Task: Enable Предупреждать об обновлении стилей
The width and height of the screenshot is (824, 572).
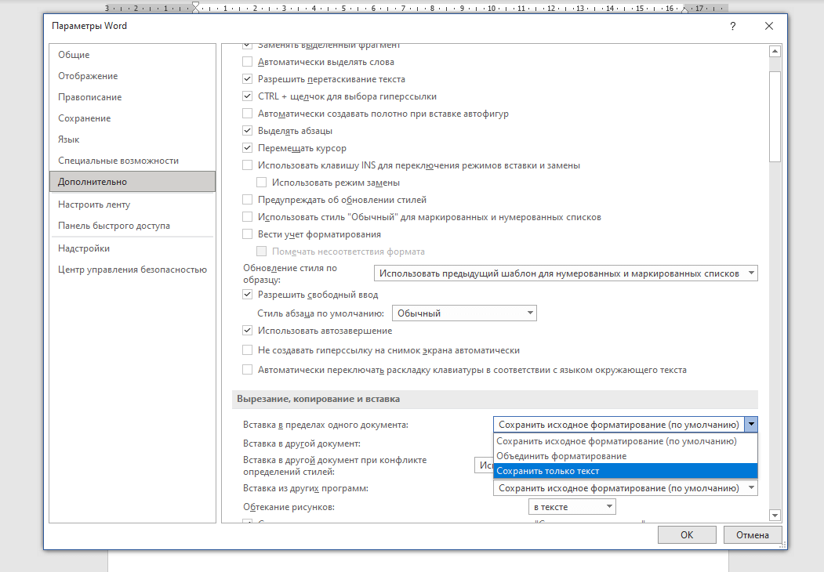Action: pos(247,200)
